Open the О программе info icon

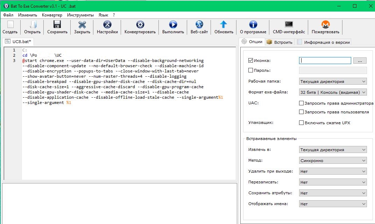pos(253,24)
